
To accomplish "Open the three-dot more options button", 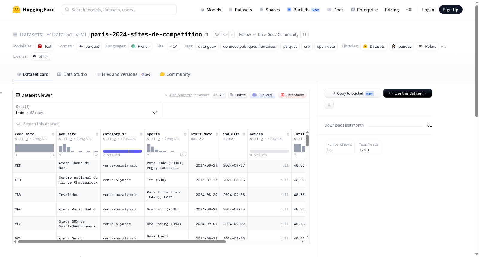I will 329,104.
